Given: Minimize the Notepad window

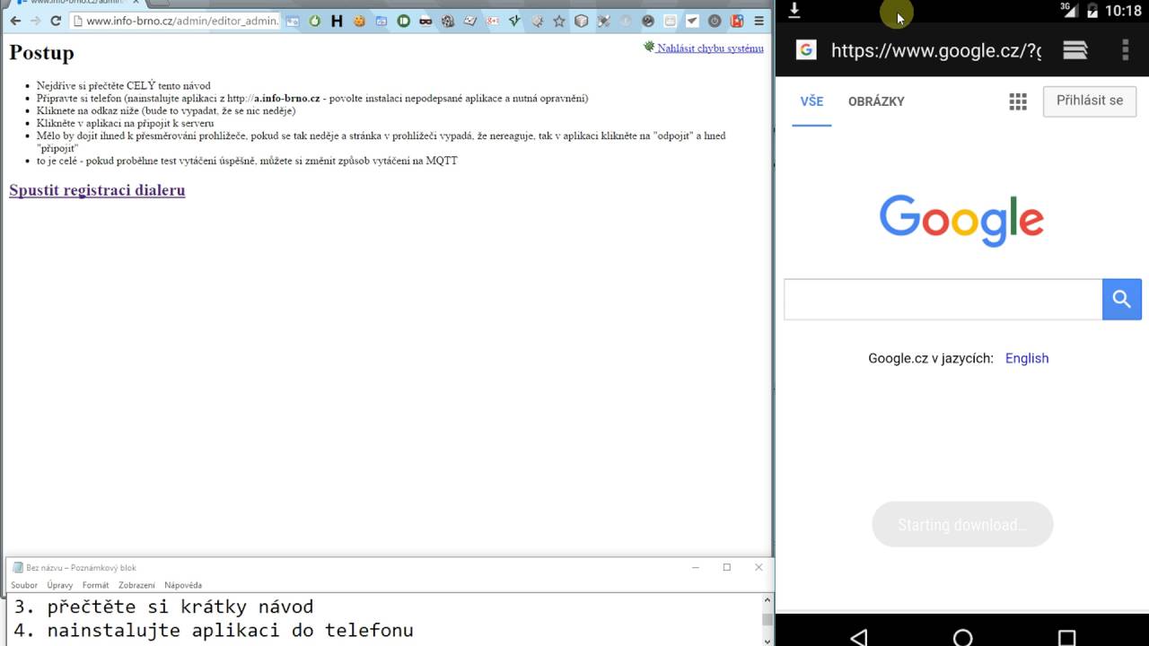Looking at the screenshot, I should click(x=696, y=567).
